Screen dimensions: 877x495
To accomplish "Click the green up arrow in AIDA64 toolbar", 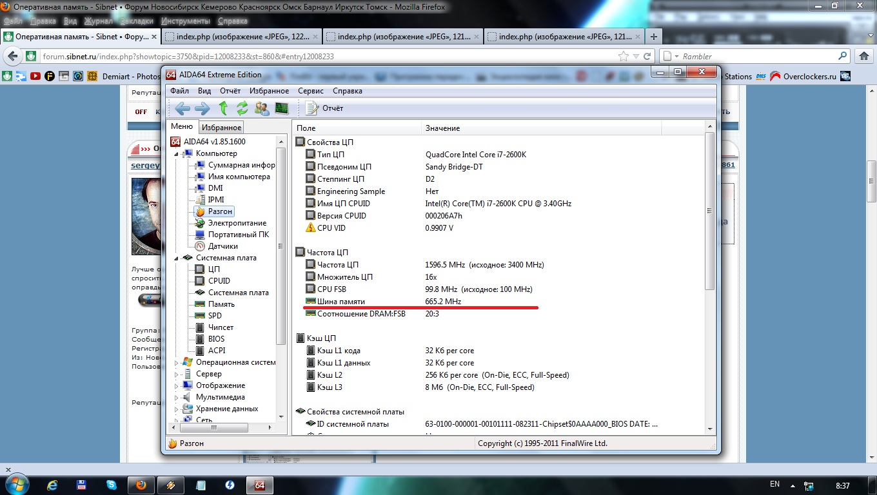I will coord(223,108).
